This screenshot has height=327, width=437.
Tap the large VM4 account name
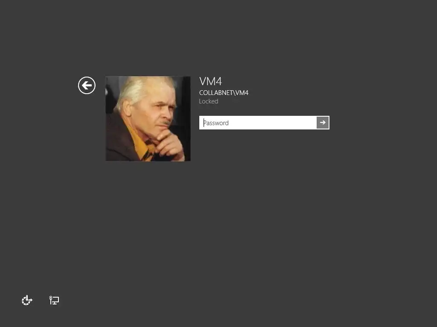click(x=210, y=81)
